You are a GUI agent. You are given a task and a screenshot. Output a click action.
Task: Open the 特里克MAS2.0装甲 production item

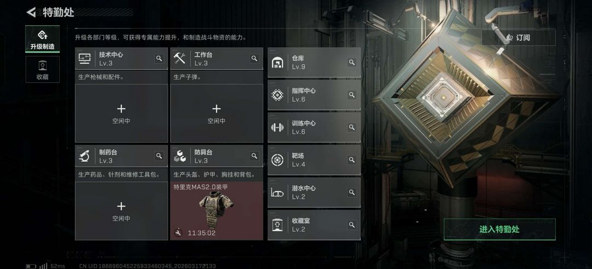pyautogui.click(x=217, y=211)
